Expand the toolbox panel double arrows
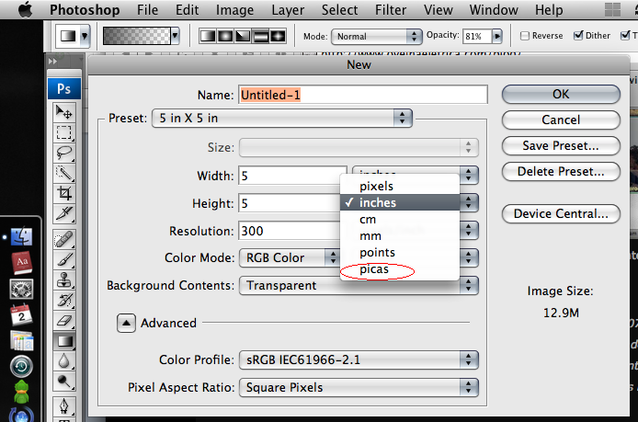Viewport: 638px width, 422px height. point(52,62)
